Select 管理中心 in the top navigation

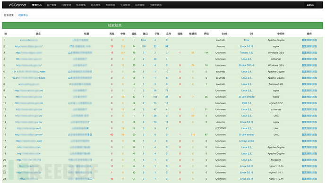(37, 5)
